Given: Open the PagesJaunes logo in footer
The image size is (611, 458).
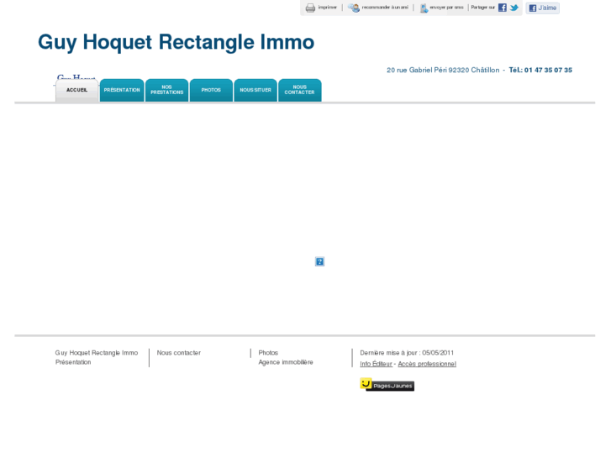Looking at the screenshot, I should click(x=387, y=384).
